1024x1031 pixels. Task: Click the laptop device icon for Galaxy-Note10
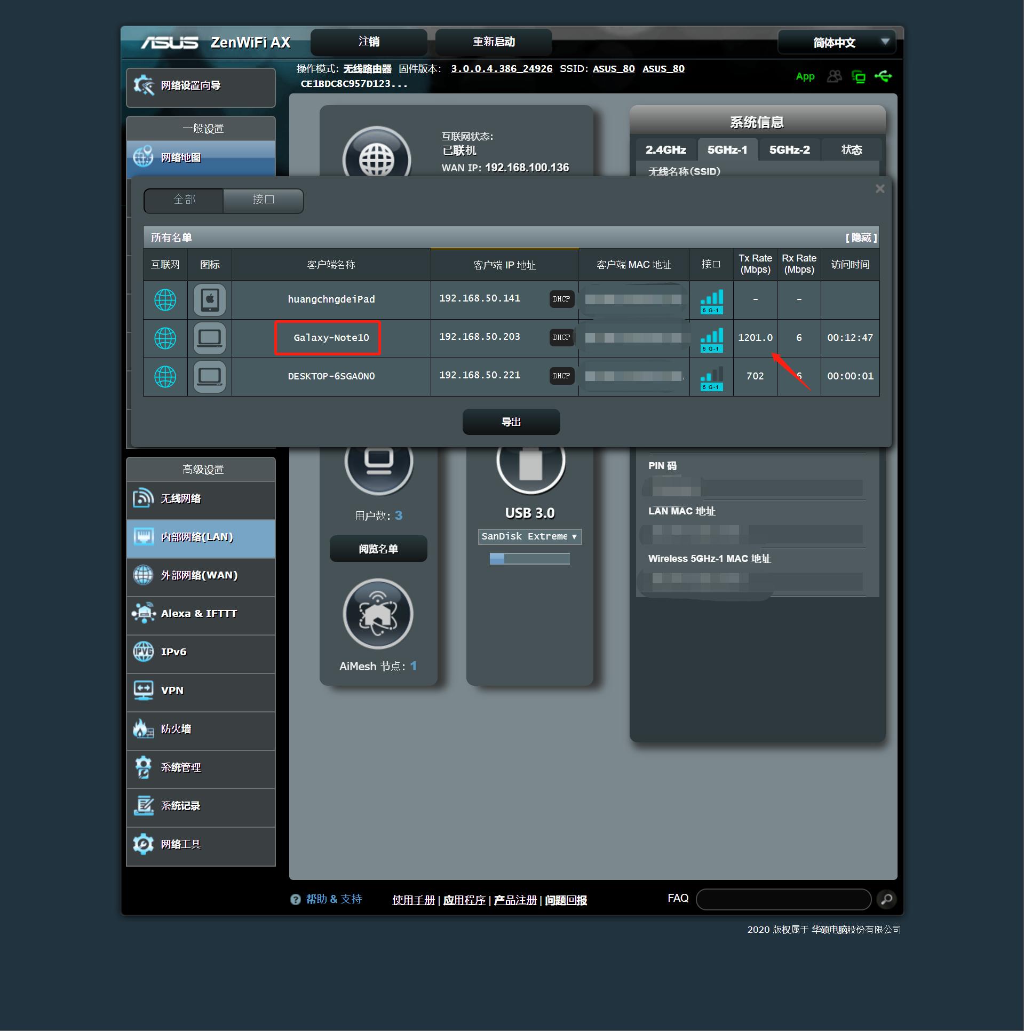(210, 338)
